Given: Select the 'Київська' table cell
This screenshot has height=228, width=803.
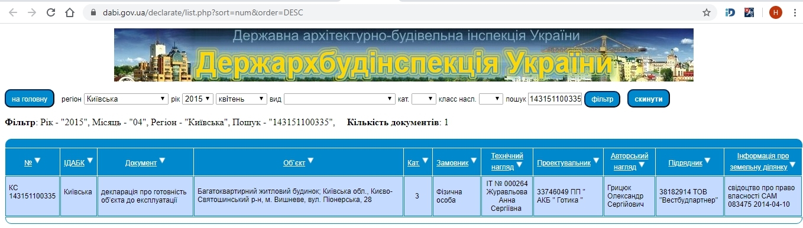Looking at the screenshot, I should click(x=79, y=196).
